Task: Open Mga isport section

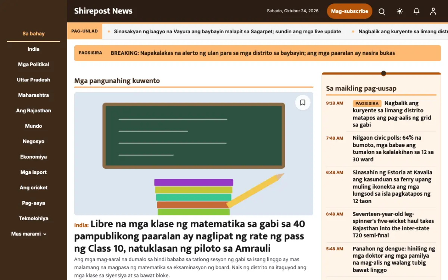Action: (x=34, y=172)
